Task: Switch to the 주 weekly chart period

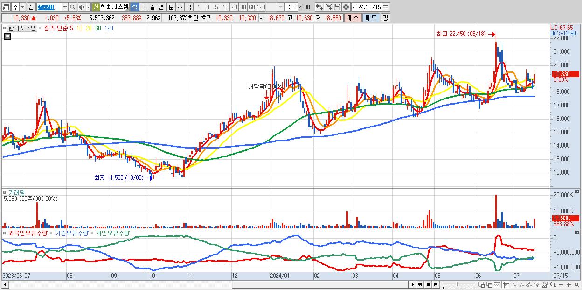Action: point(143,7)
